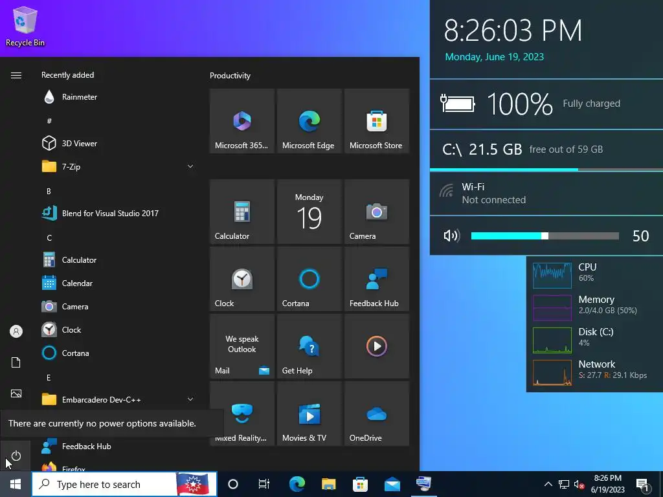Image resolution: width=663 pixels, height=497 pixels.
Task: Click the muted speaker tray icon
Action: pos(579,484)
